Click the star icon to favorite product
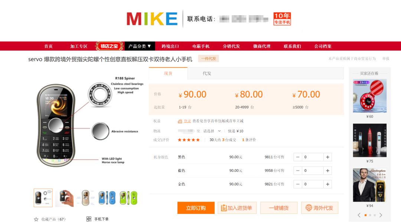The image size is (401, 222). point(36,219)
